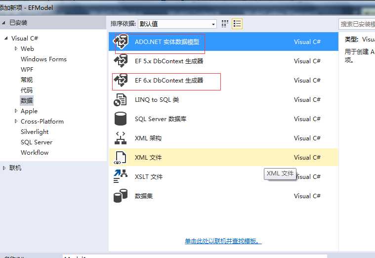Select the WPF category
This screenshot has height=258, width=375.
pyautogui.click(x=27, y=69)
